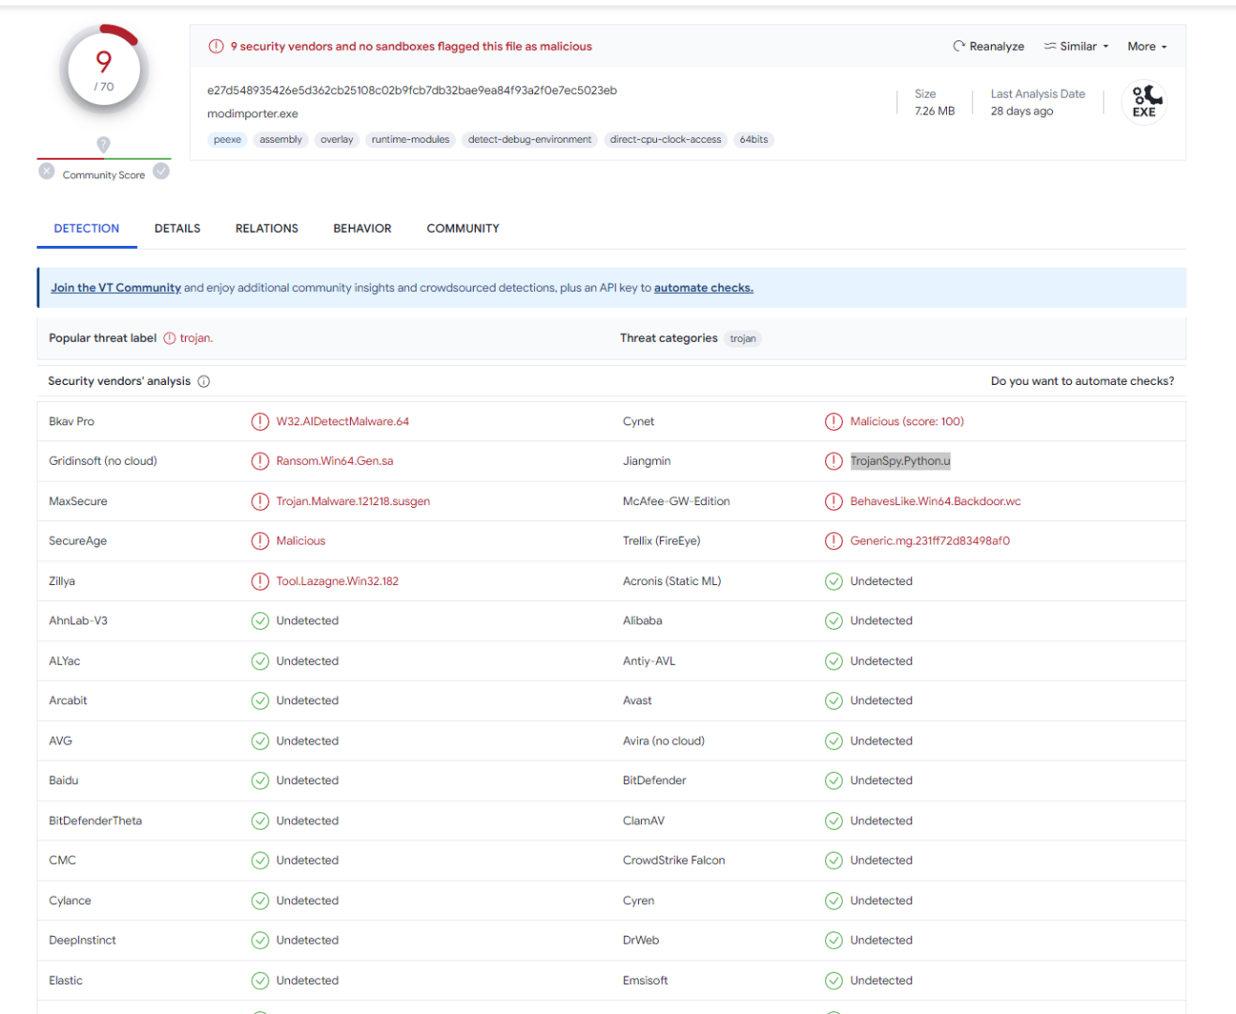The height and width of the screenshot is (1014, 1236).
Task: Click the Zillya malicious alert icon
Action: [260, 581]
